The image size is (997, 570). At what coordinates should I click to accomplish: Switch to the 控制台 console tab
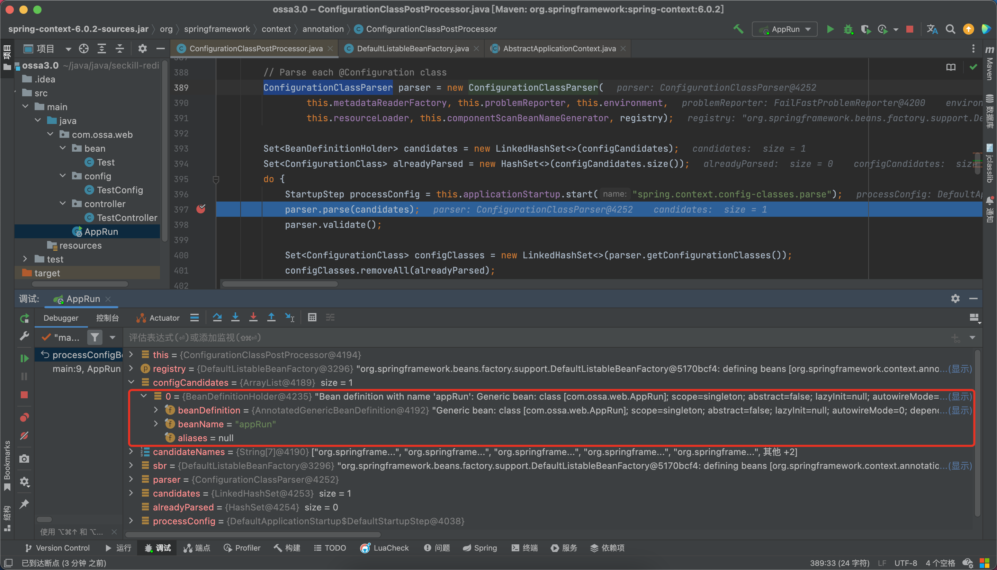point(107,318)
